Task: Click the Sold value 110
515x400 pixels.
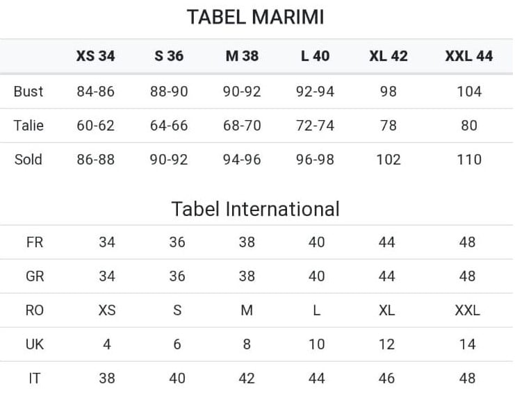Action: click(468, 160)
